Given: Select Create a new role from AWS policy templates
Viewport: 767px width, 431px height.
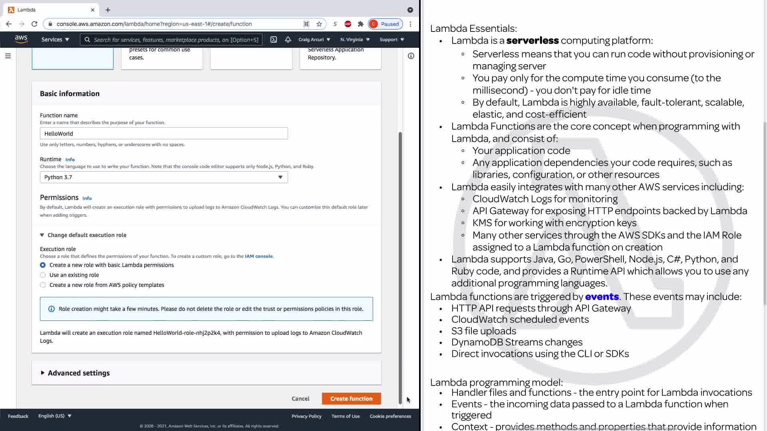Looking at the screenshot, I should (43, 285).
